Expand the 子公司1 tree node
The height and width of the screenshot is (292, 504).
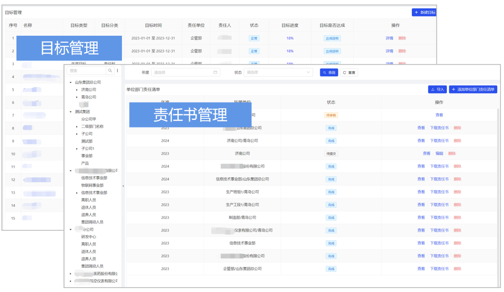77,149
